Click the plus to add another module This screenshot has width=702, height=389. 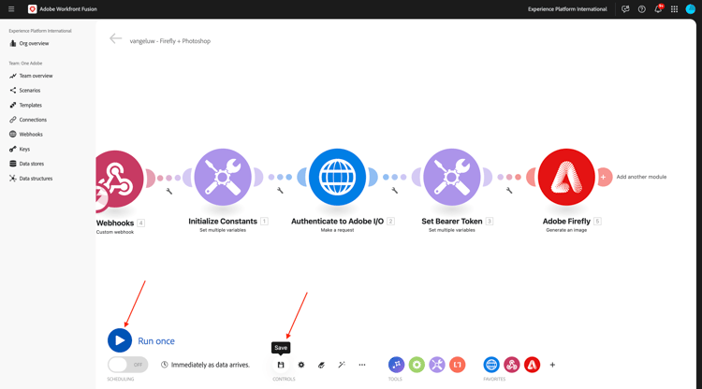point(604,177)
